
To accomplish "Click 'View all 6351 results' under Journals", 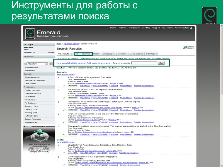I will [x=65, y=74].
